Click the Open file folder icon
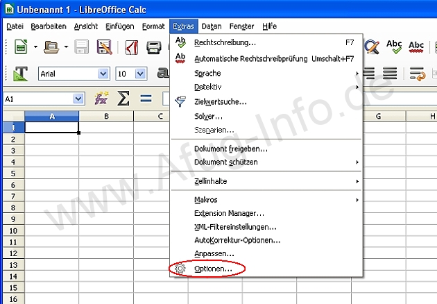437x304 pixels. click(x=51, y=47)
